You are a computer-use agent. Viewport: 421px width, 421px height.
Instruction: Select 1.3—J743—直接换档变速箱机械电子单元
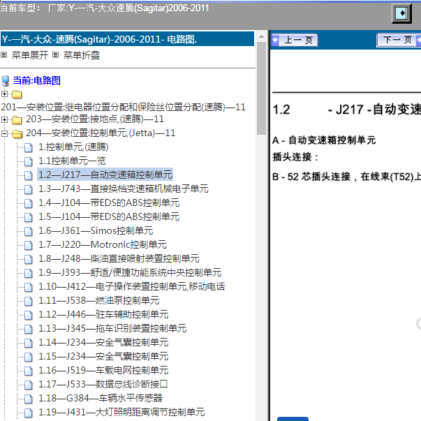(124, 189)
